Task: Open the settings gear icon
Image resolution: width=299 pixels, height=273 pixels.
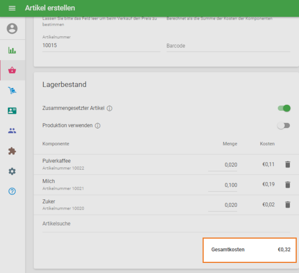Action: (12, 171)
